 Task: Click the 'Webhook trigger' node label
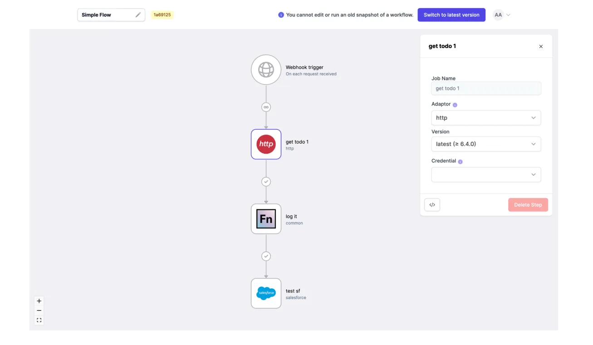point(304,67)
